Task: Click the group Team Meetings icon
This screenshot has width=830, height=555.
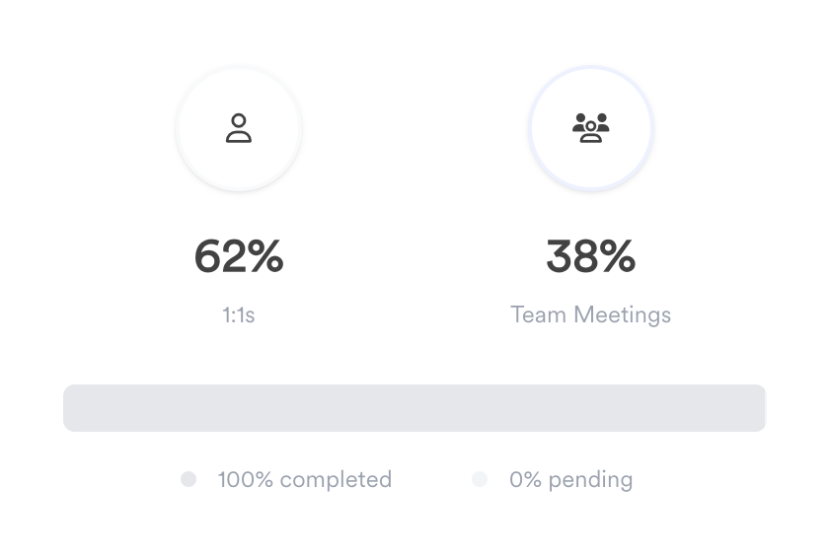Action: coord(590,128)
